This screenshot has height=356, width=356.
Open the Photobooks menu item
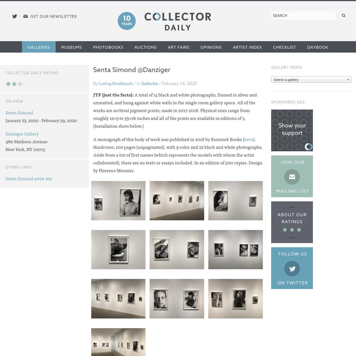(x=108, y=47)
